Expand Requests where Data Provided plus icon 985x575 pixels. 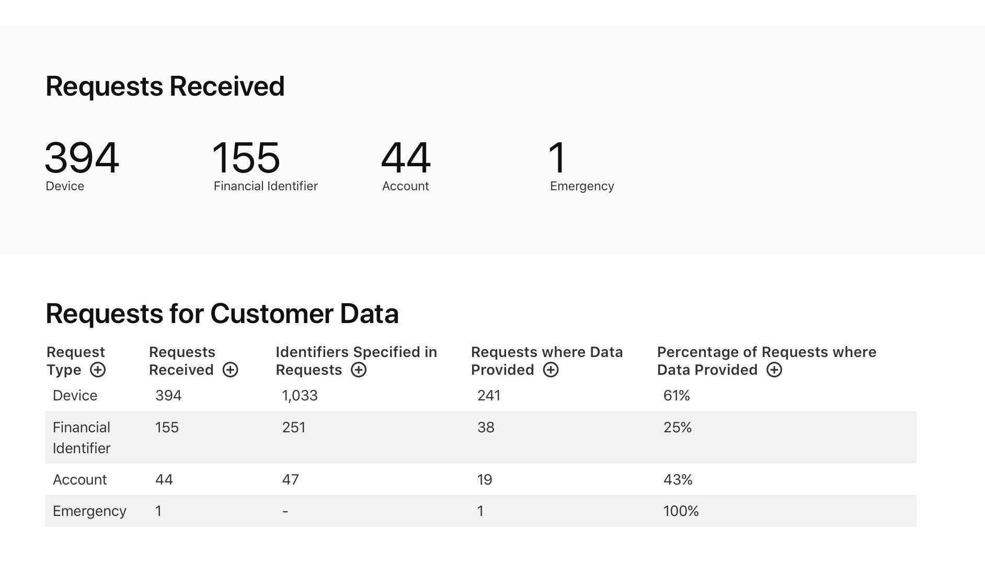551,370
